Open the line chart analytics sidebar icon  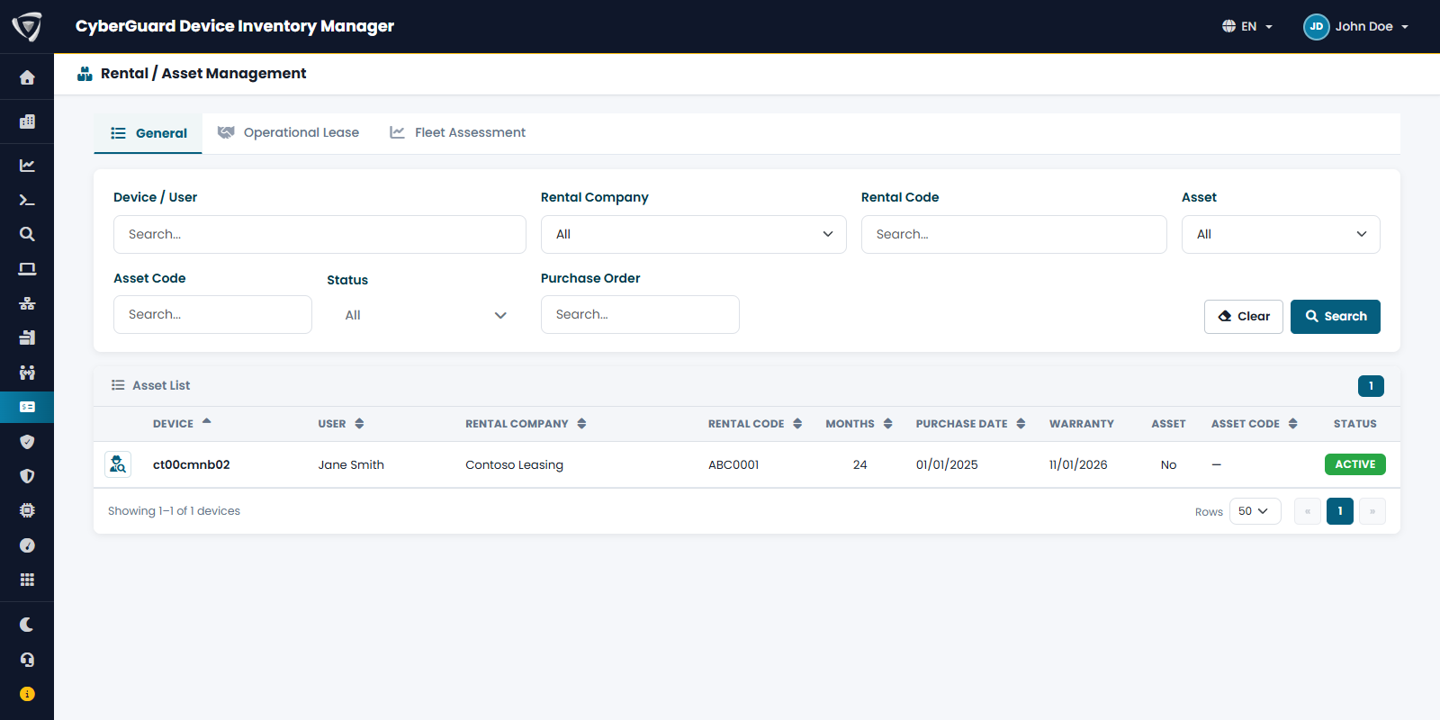pyautogui.click(x=27, y=166)
